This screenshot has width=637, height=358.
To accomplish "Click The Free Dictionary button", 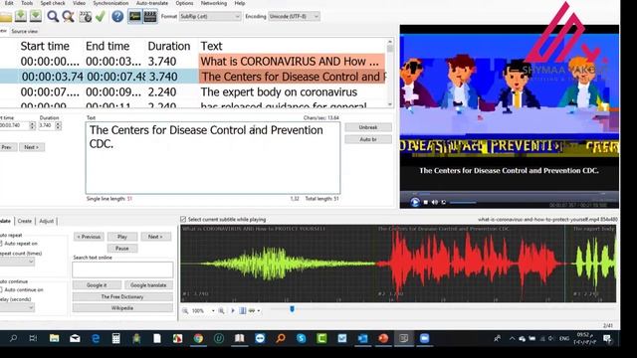I will point(122,296).
